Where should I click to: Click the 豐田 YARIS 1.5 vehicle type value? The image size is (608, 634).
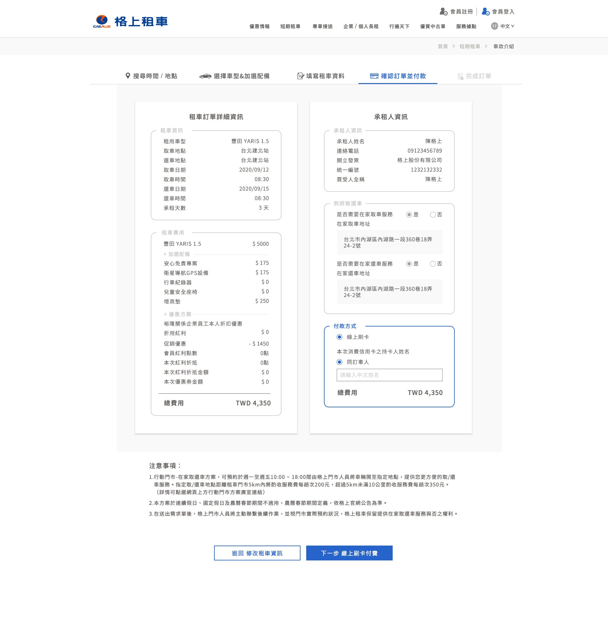[x=250, y=141]
